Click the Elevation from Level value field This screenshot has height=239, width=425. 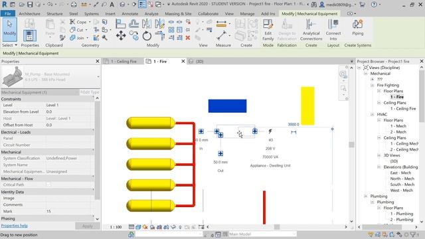[x=69, y=112]
